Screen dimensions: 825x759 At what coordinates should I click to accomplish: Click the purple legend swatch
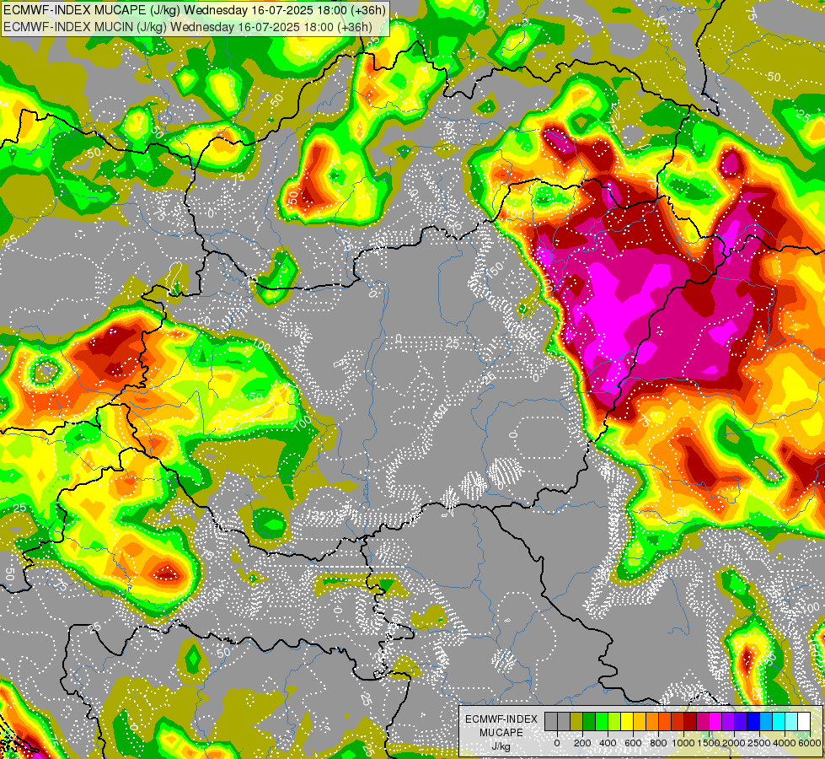tap(729, 721)
